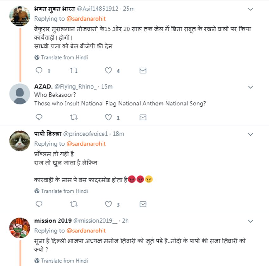
Task: Retweet the princeofvoice1 tweet
Action: click(73, 204)
